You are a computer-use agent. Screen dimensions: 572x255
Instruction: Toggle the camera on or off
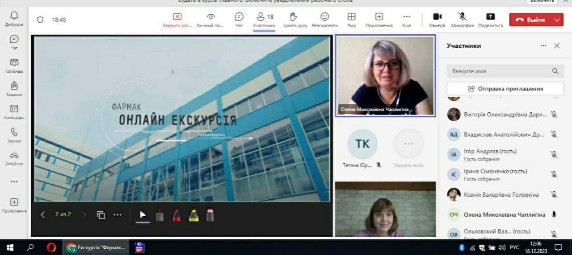[x=437, y=20]
